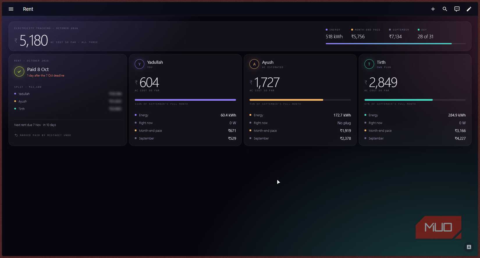The height and width of the screenshot is (258, 480).
Task: Open search with magnifier icon
Action: (x=445, y=9)
